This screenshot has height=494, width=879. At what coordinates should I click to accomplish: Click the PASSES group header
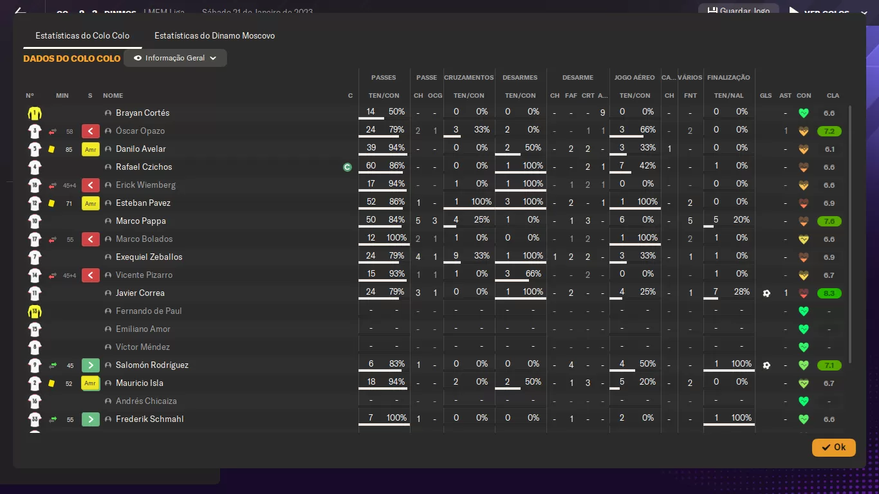384,78
